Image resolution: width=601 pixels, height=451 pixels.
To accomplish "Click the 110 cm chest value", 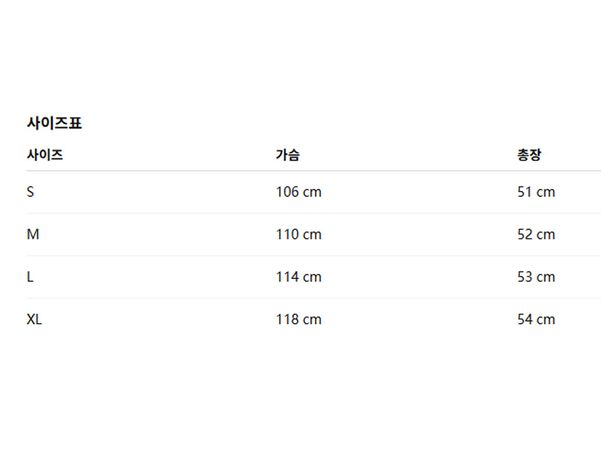I will pyautogui.click(x=298, y=235).
